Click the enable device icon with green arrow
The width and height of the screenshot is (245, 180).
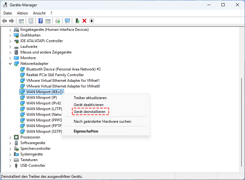pyautogui.click(x=77, y=21)
